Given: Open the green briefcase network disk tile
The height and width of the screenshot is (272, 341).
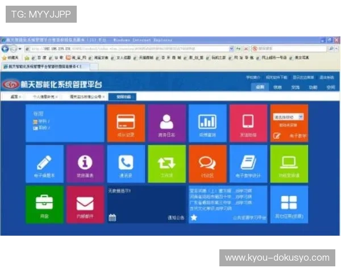Looking at the screenshot, I should [44, 205].
